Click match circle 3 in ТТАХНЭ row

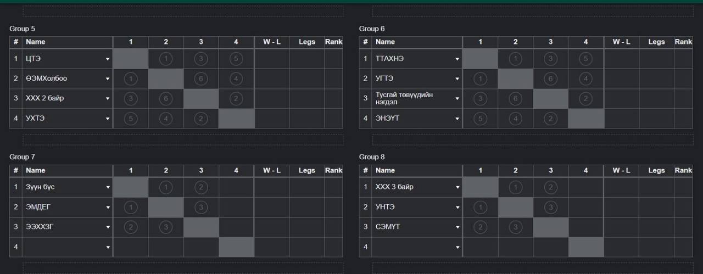coord(550,59)
